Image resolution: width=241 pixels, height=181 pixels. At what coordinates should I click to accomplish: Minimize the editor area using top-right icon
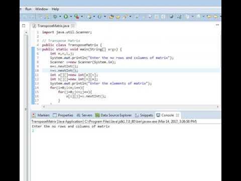click(x=217, y=25)
